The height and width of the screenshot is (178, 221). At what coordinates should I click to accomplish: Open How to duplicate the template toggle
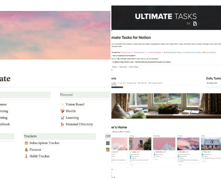coord(124,56)
